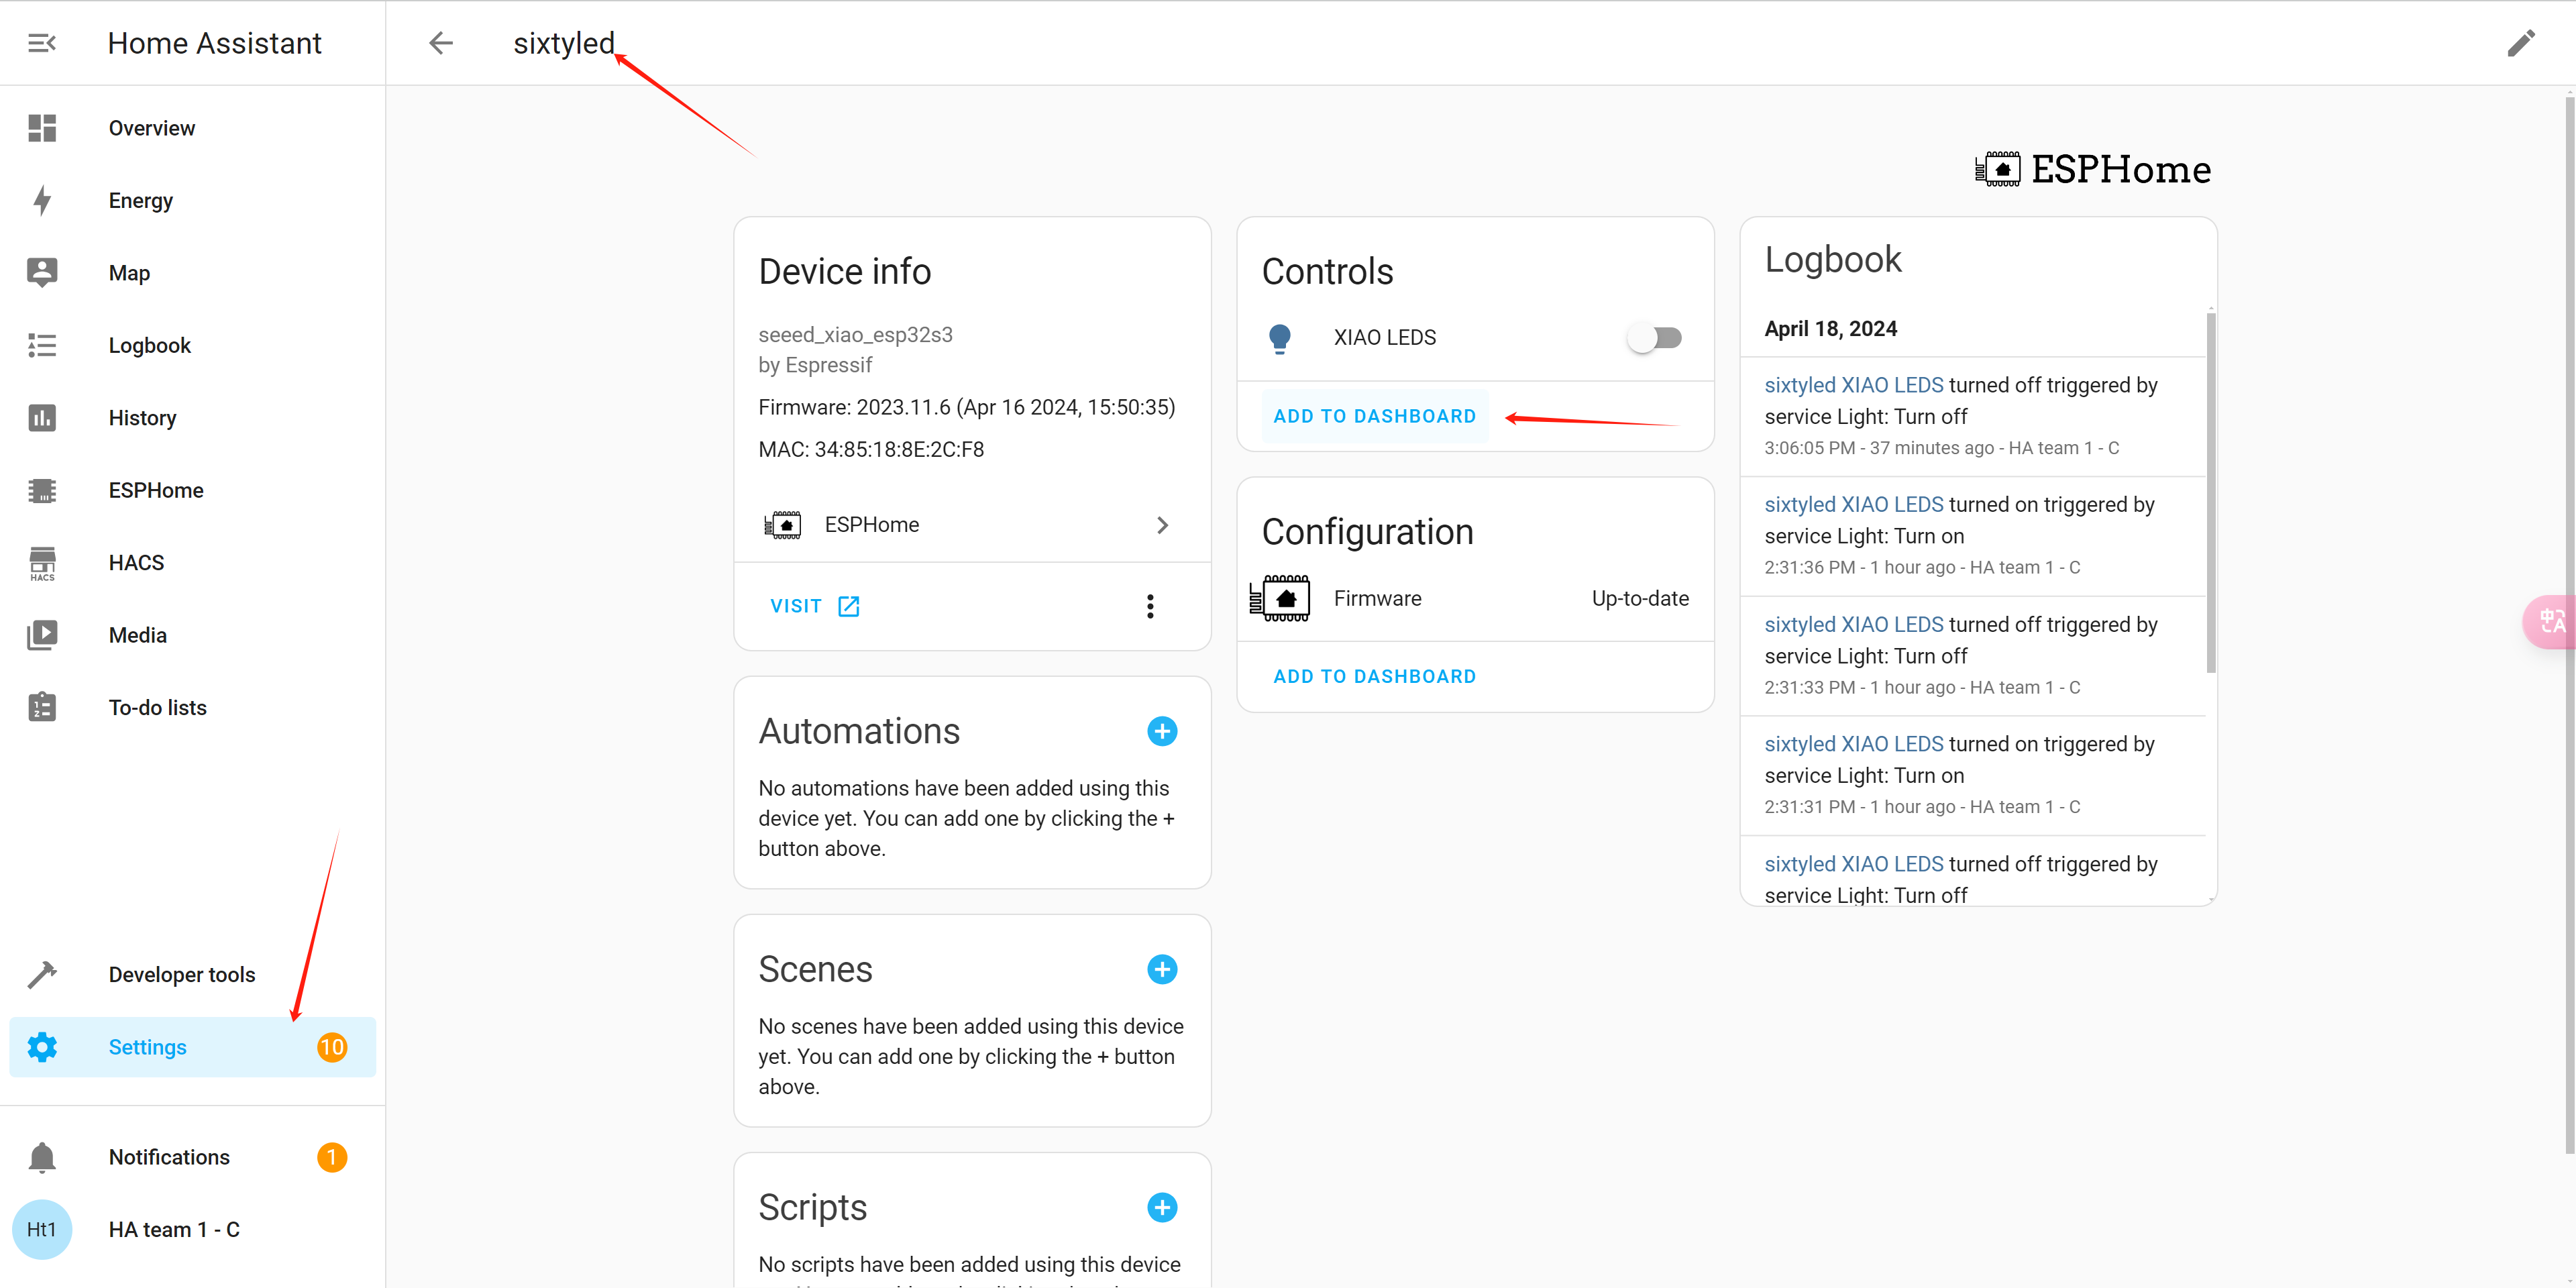Click the seeed_xiao_esp32s3 model text
This screenshot has width=2576, height=1288.
855,334
